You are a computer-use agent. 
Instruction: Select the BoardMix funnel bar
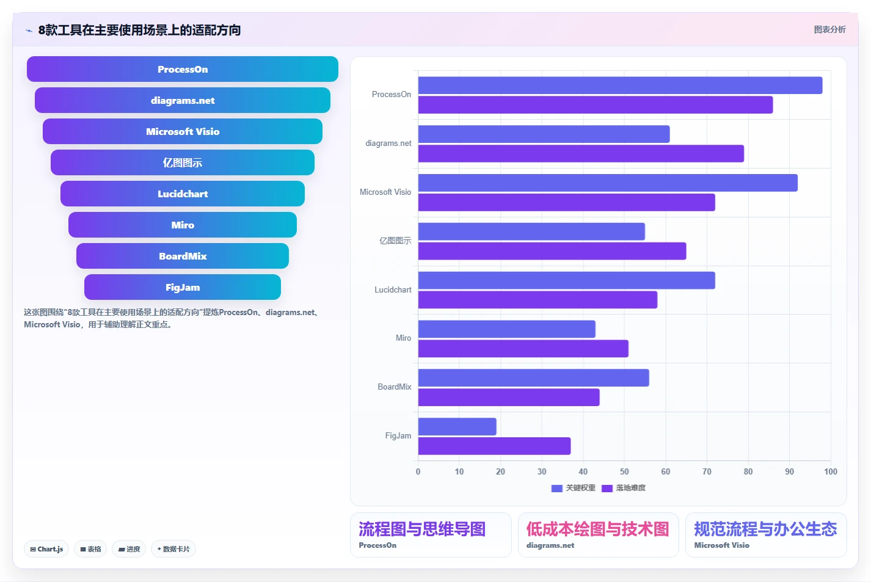[183, 256]
